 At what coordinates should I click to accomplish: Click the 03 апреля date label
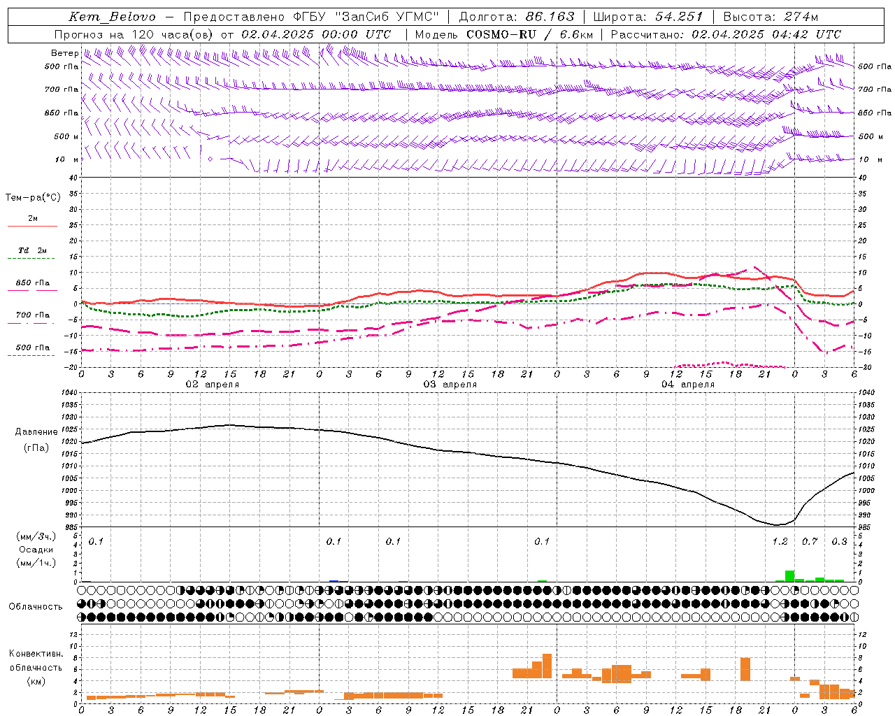coord(450,385)
